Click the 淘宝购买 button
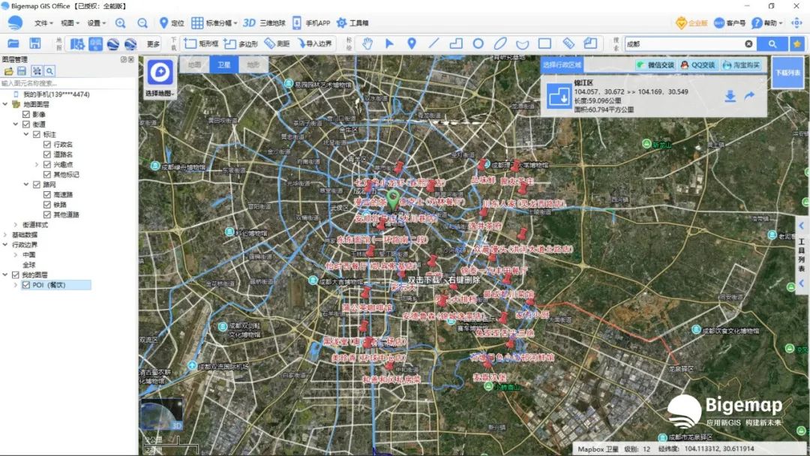This screenshot has width=810, height=456. coord(741,65)
